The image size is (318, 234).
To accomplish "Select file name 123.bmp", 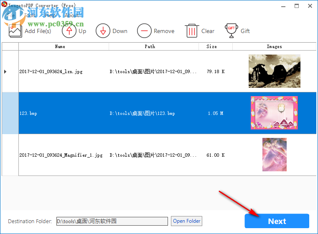I will point(28,113).
